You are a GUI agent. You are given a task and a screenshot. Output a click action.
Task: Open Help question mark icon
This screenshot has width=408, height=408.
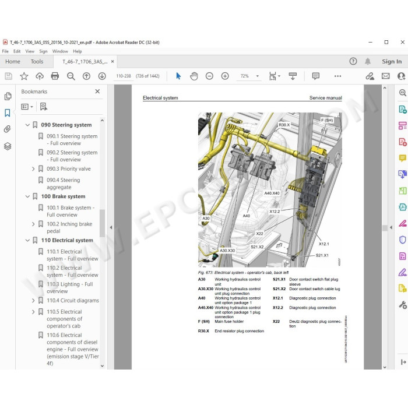pos(353,61)
